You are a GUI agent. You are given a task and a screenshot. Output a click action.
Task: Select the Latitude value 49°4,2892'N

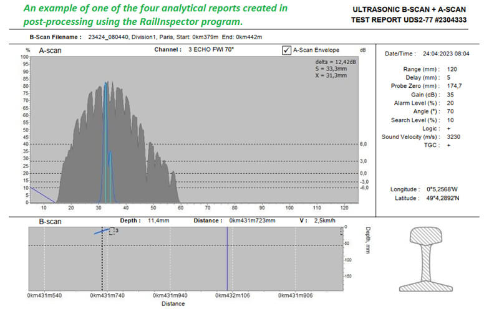[x=443, y=198]
